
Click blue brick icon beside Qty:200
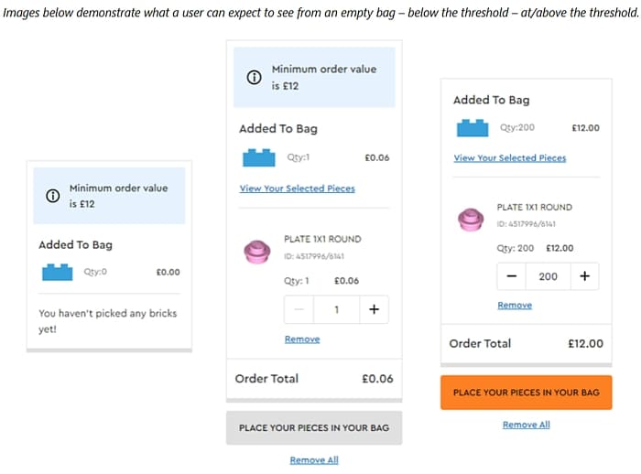coord(473,128)
